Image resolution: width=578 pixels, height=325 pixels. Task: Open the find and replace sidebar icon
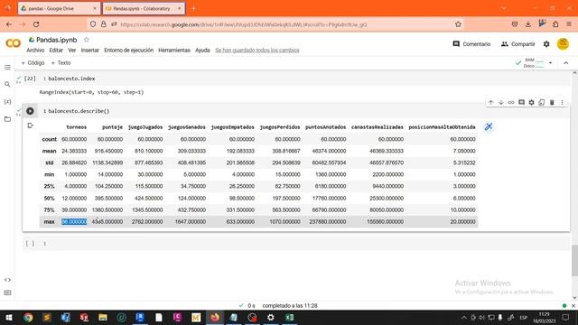[7, 84]
